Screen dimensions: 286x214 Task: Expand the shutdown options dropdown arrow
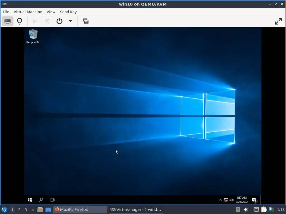tap(70, 21)
